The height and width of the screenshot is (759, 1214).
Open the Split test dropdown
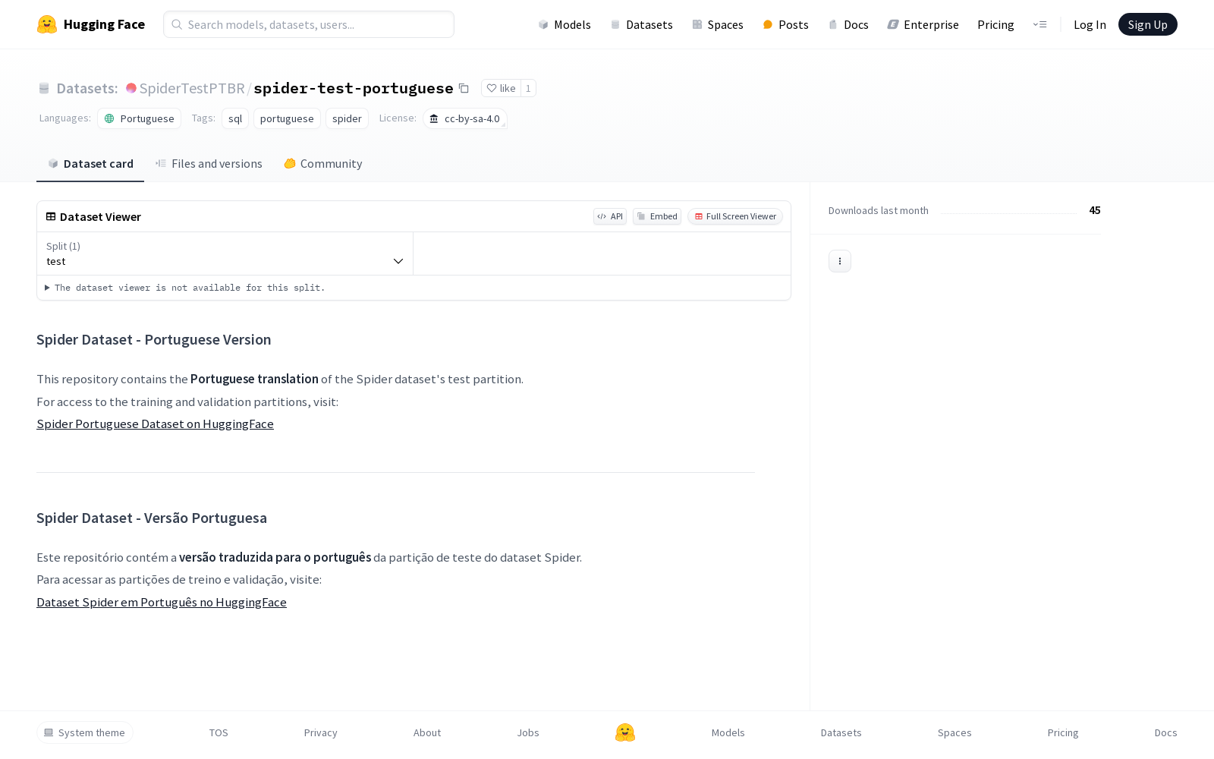[225, 254]
